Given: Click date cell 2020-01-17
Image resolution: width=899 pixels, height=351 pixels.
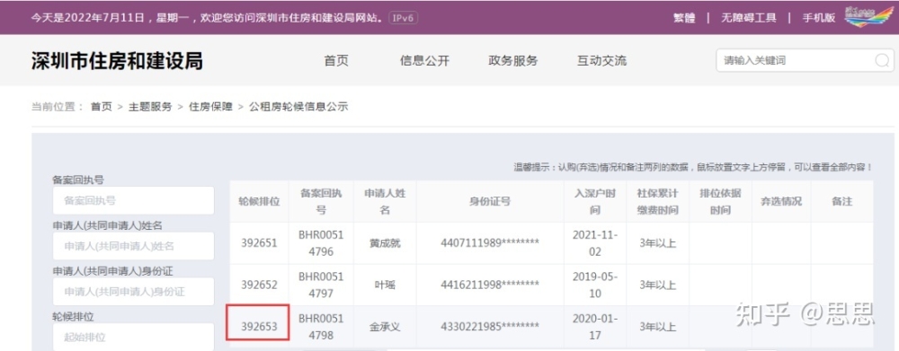Looking at the screenshot, I should pyautogui.click(x=595, y=327).
